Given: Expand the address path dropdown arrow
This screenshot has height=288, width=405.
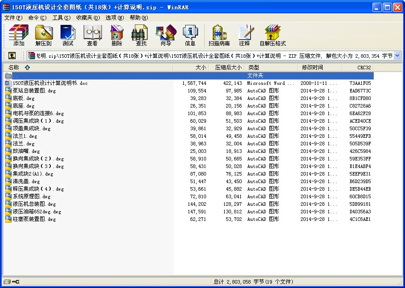Looking at the screenshot, I should point(397,56).
